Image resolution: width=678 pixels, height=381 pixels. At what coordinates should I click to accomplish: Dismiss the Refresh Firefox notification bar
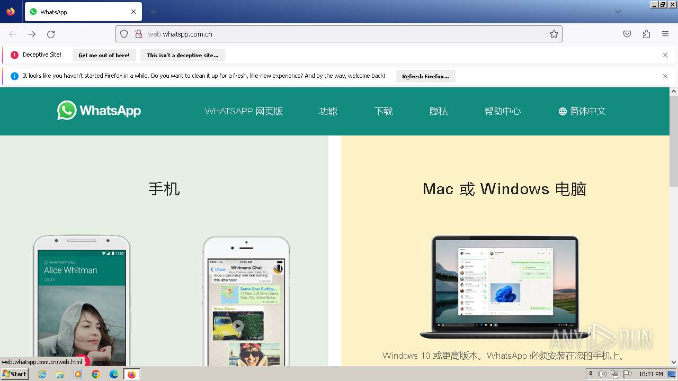pos(665,76)
